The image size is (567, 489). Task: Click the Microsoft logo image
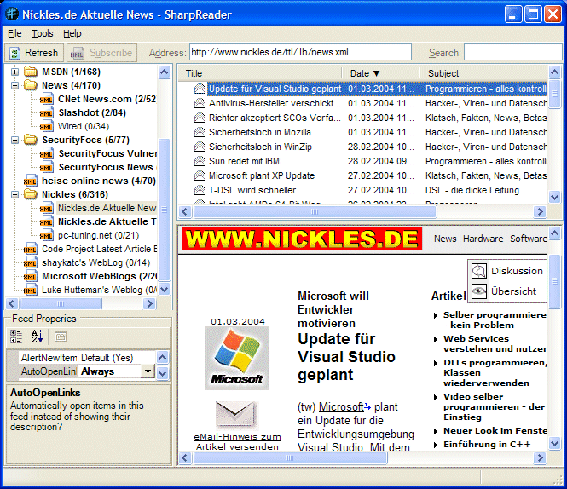point(237,358)
